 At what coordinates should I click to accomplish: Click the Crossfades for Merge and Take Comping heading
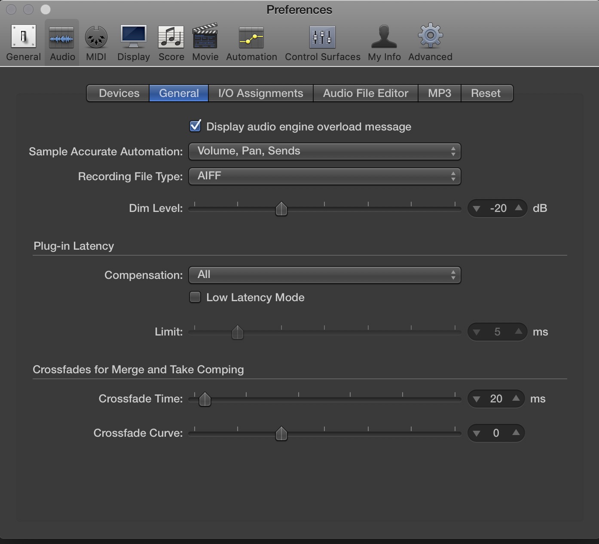(138, 369)
